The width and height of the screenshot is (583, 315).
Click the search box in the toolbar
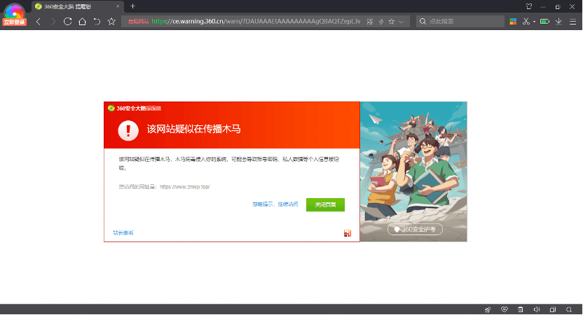(460, 22)
